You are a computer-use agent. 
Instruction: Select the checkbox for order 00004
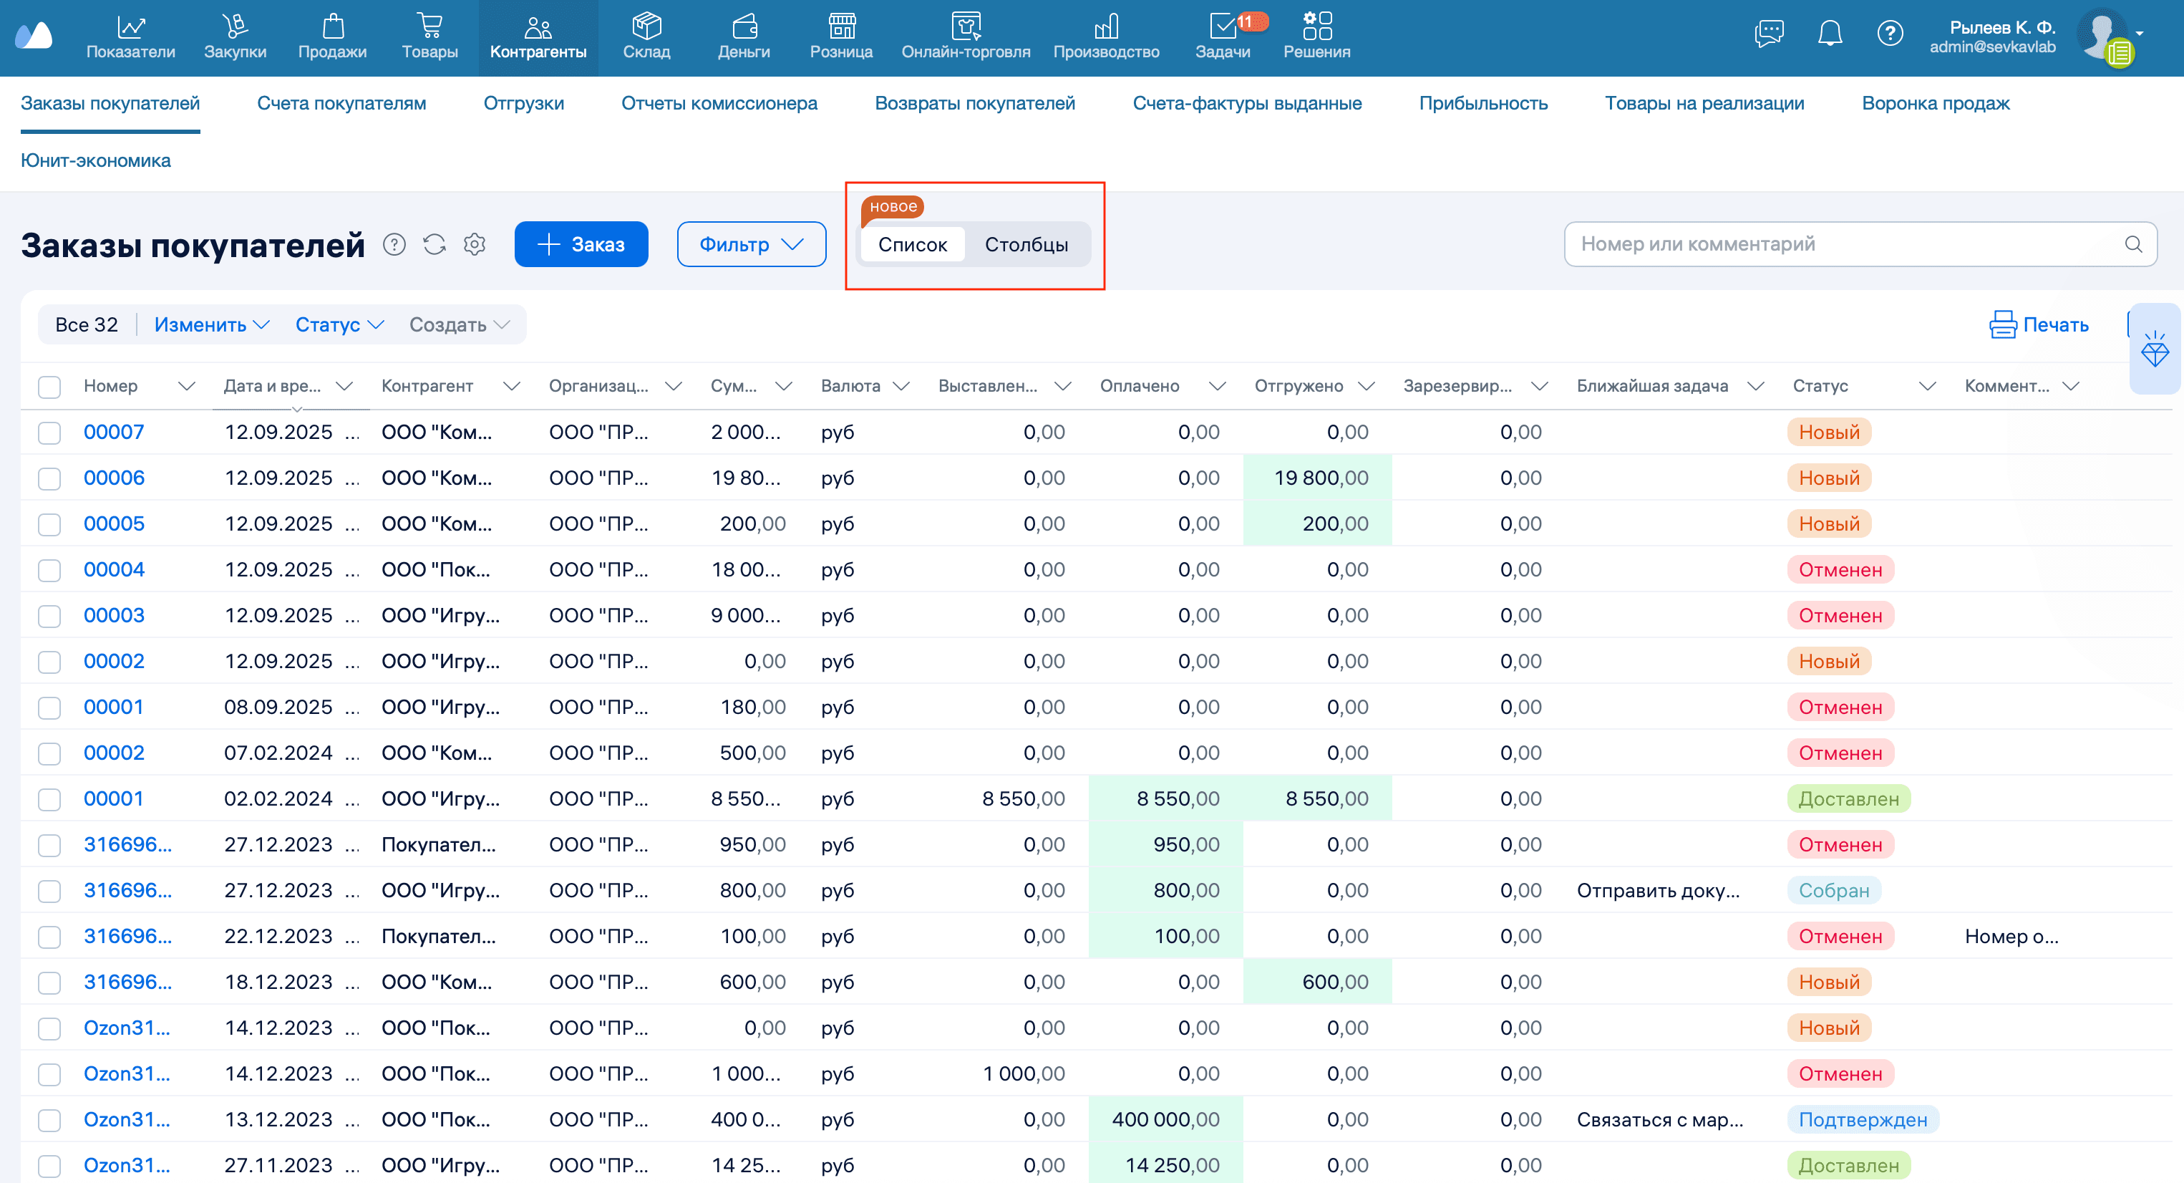(49, 570)
